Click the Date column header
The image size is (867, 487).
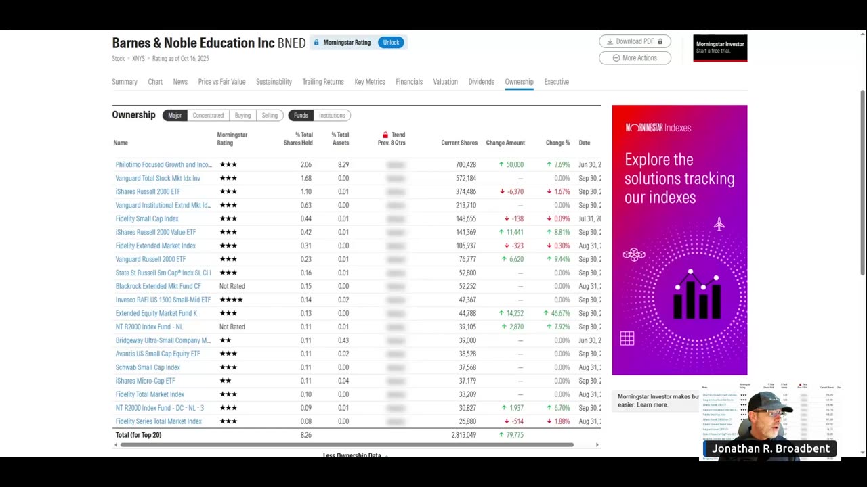585,143
